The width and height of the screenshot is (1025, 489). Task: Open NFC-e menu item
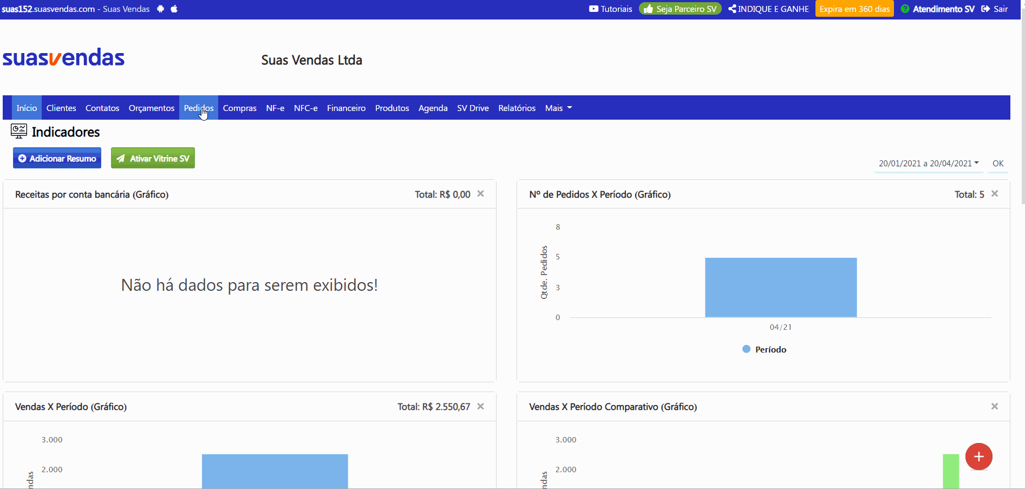click(x=306, y=108)
